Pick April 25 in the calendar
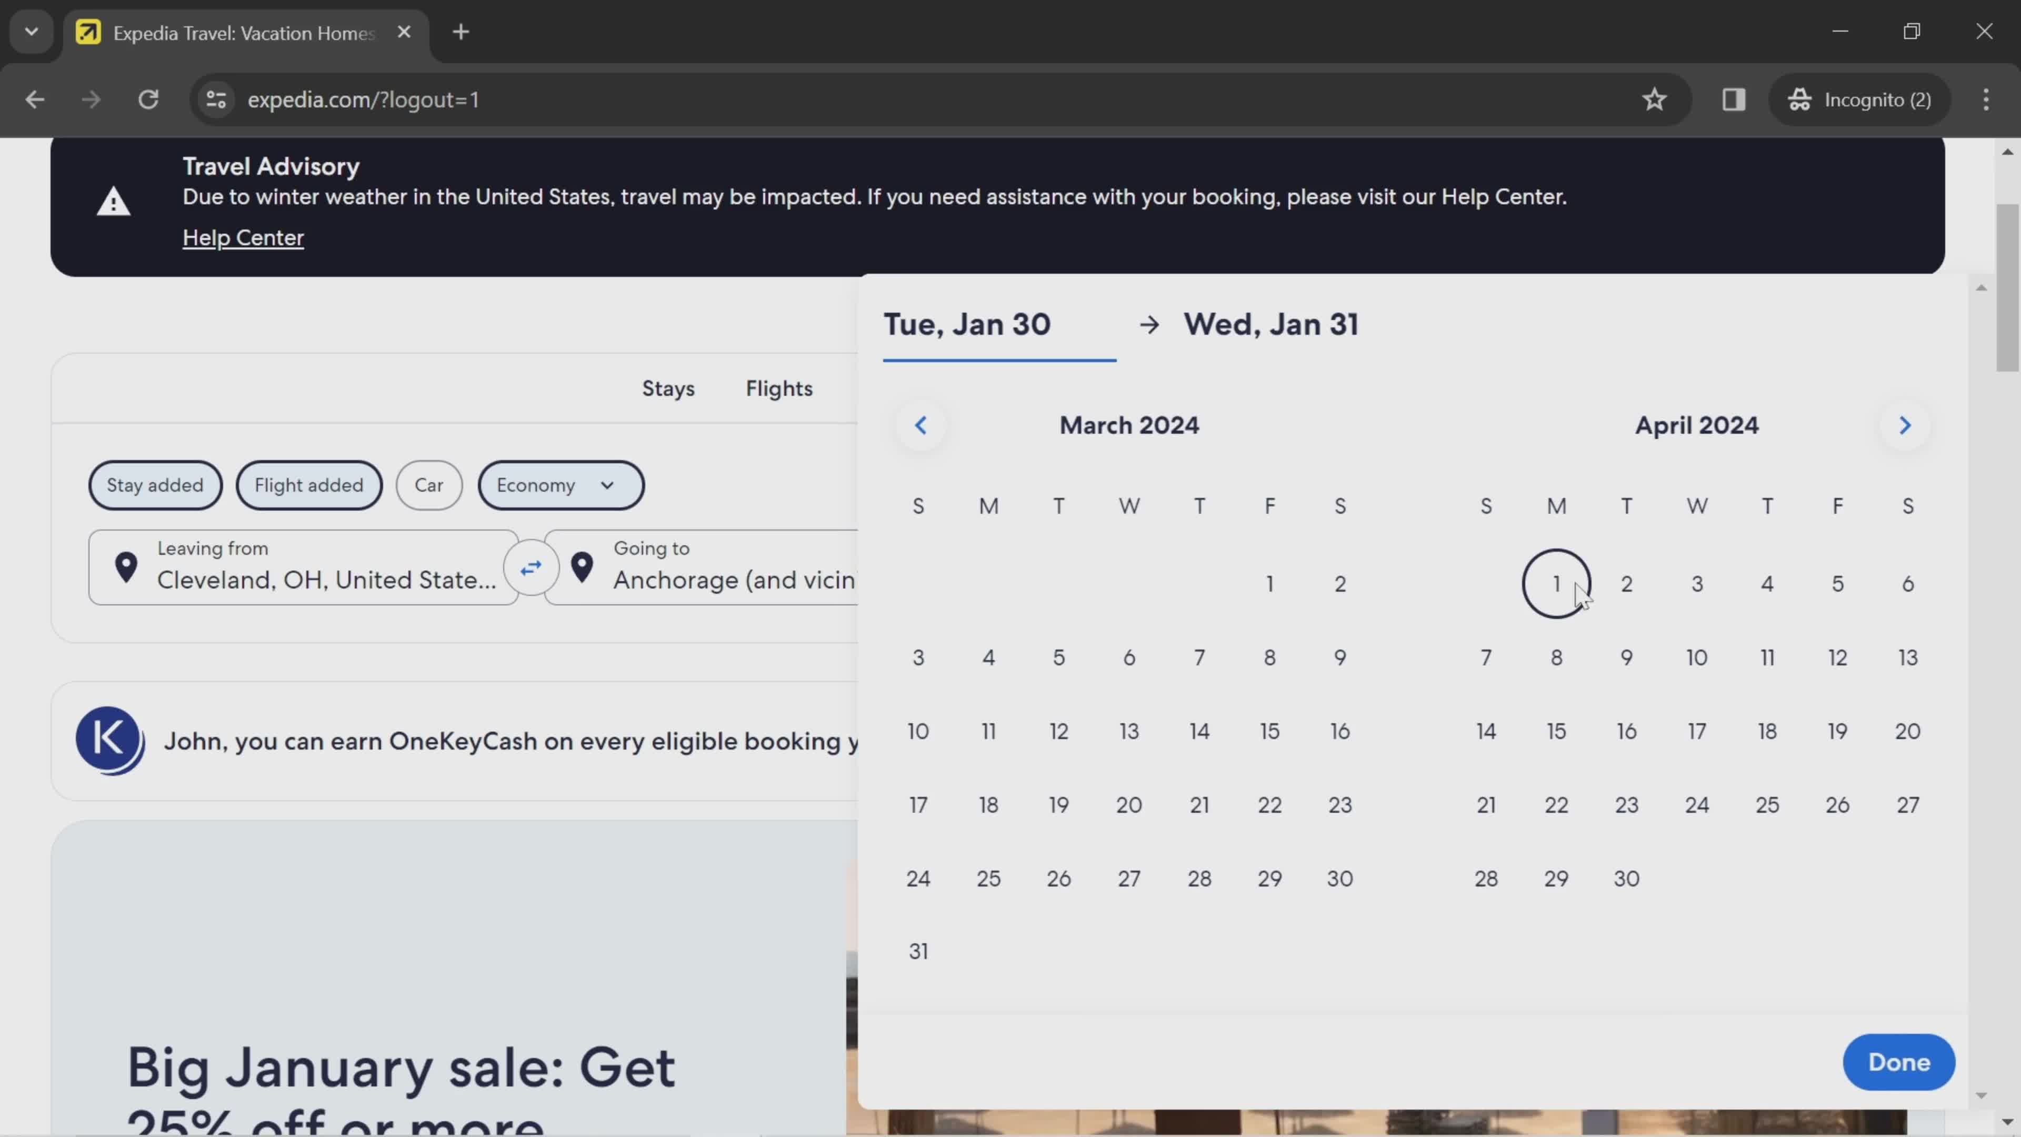The width and height of the screenshot is (2021, 1137). (x=1768, y=805)
